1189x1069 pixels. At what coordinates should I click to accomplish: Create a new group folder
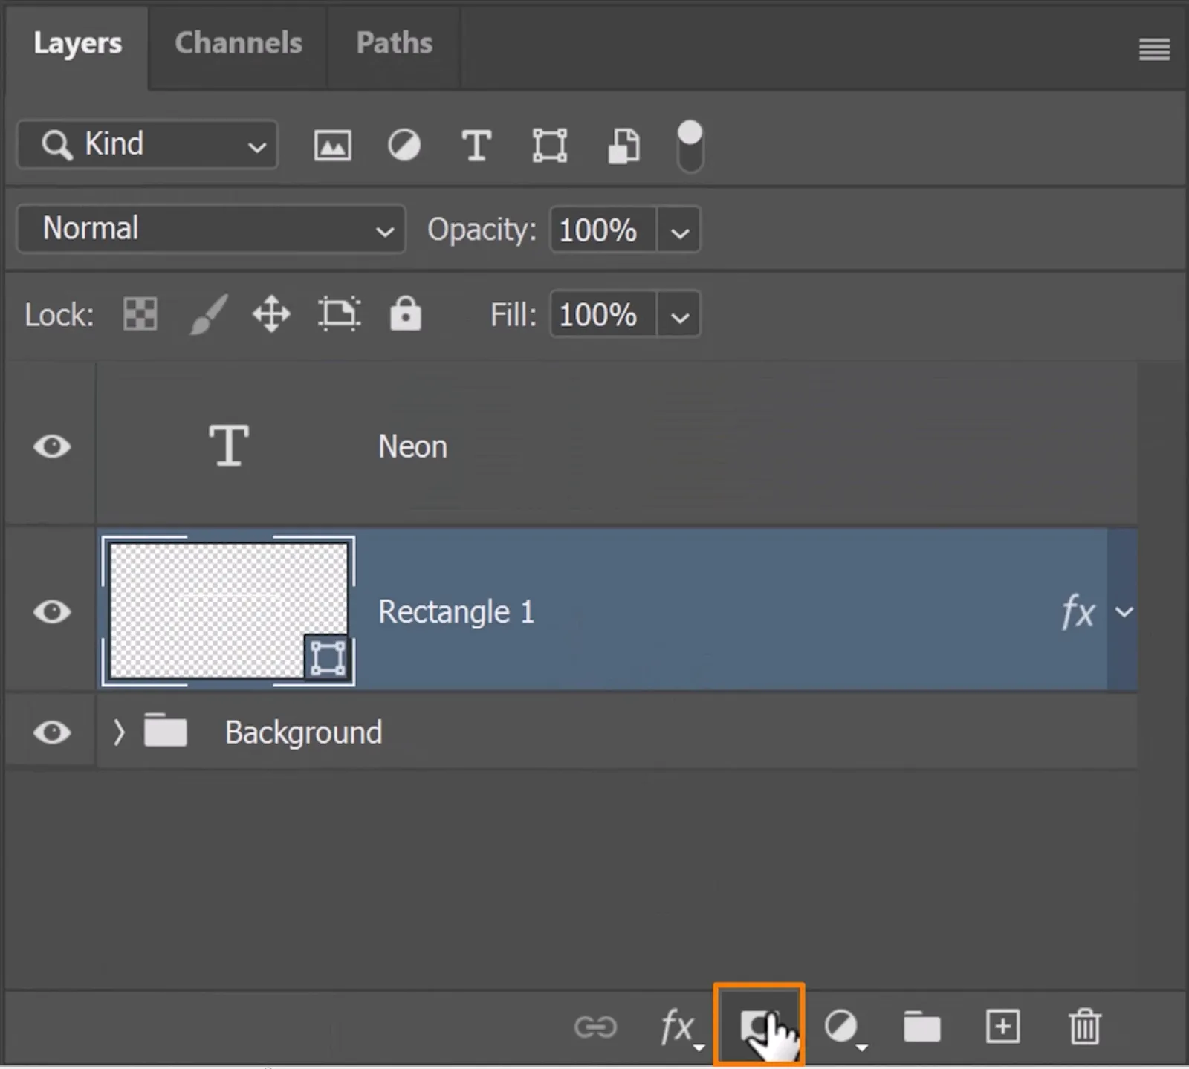[921, 1027]
